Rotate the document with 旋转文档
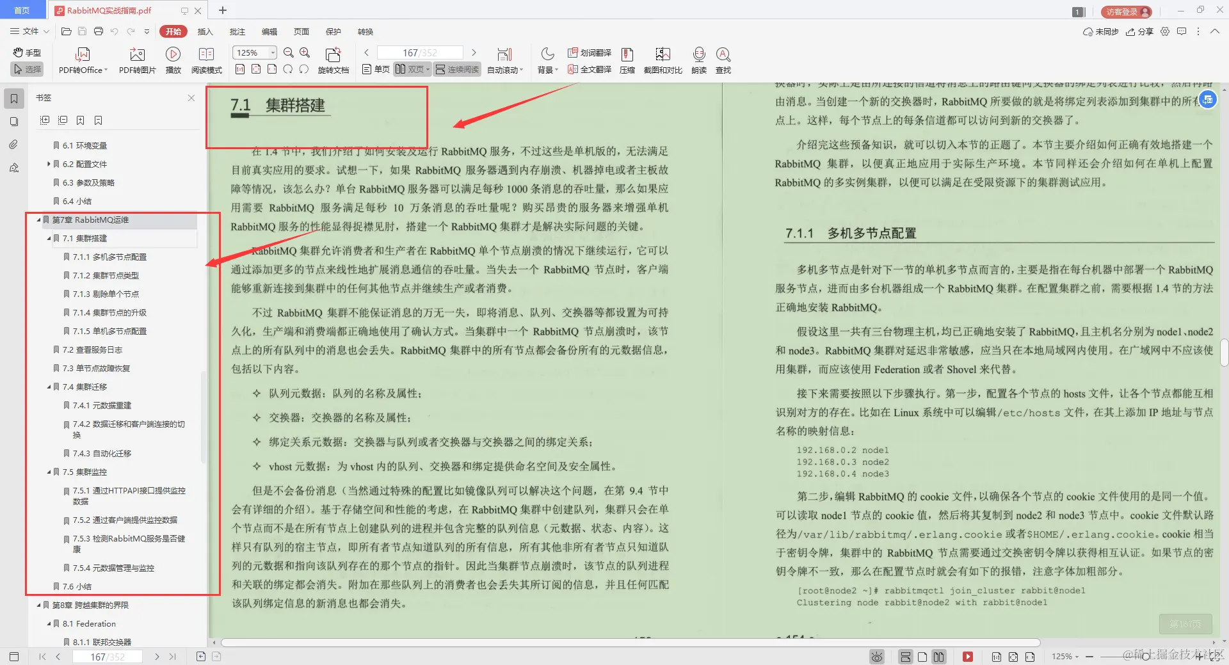Viewport: 1229px width, 665px height. [x=332, y=60]
